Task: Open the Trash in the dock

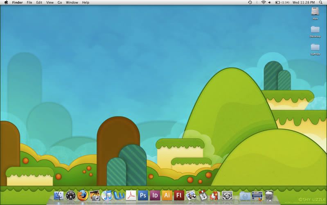Action: tap(269, 196)
